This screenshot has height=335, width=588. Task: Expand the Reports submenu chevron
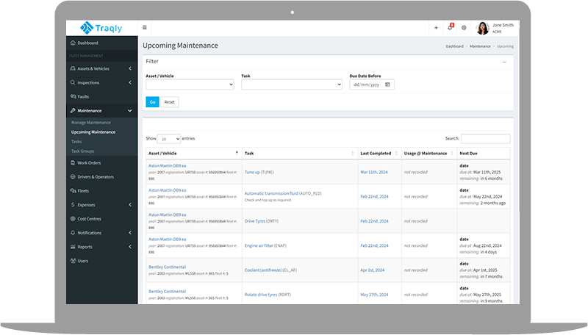pyautogui.click(x=130, y=247)
